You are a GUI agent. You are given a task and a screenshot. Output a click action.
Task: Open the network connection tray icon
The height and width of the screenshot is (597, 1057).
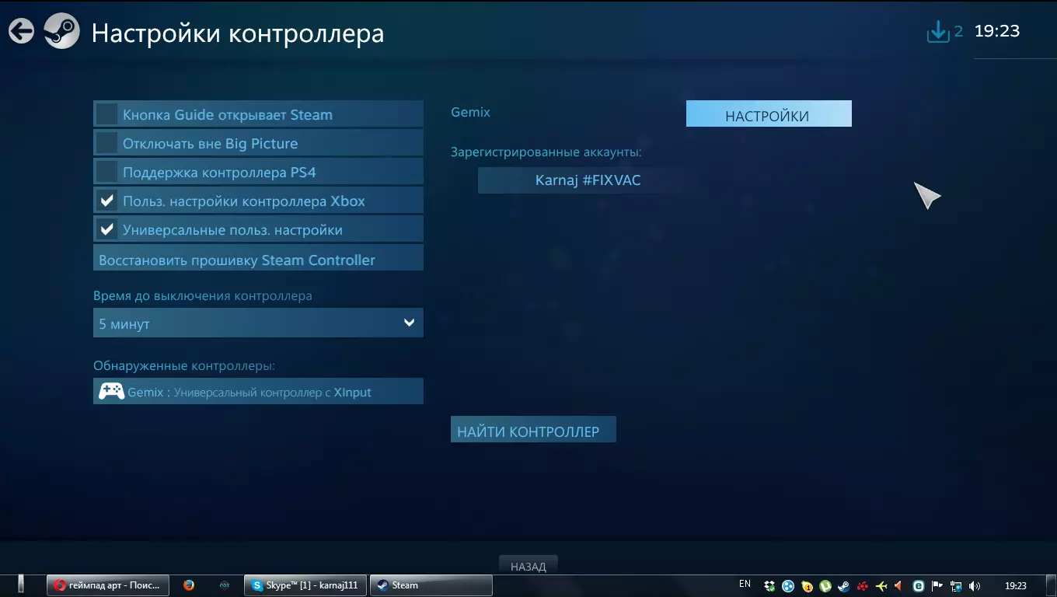(x=956, y=586)
